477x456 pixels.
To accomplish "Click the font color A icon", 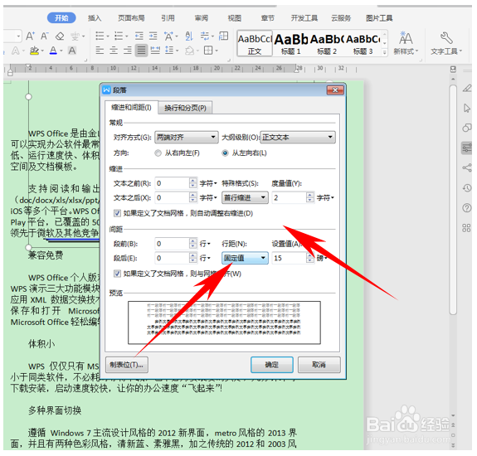I will point(53,51).
